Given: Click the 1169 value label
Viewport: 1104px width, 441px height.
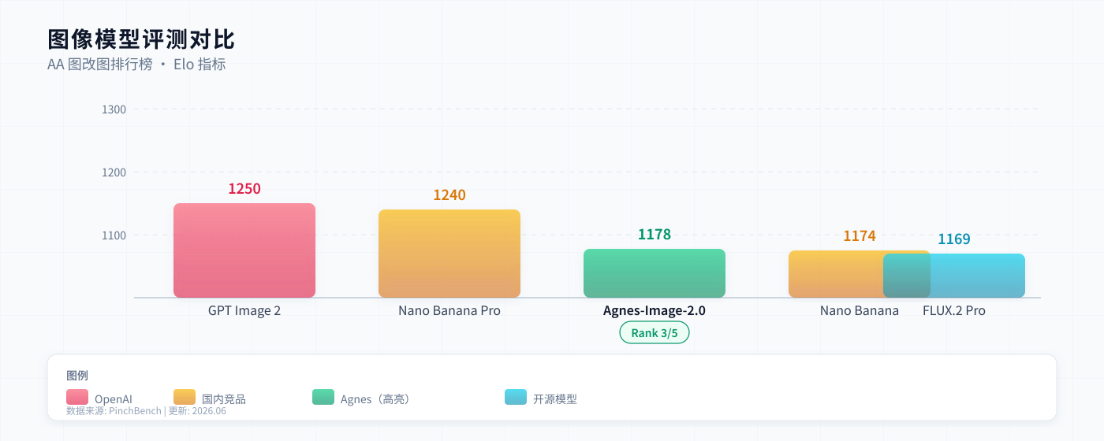Looking at the screenshot, I should pos(954,239).
